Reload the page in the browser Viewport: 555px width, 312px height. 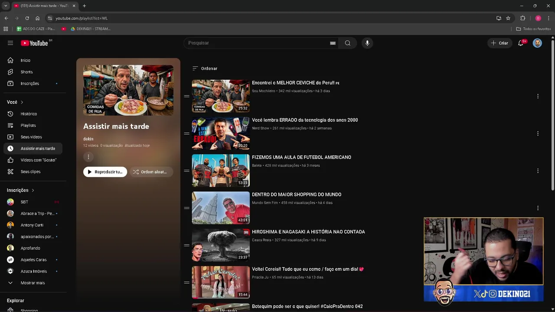tap(27, 18)
